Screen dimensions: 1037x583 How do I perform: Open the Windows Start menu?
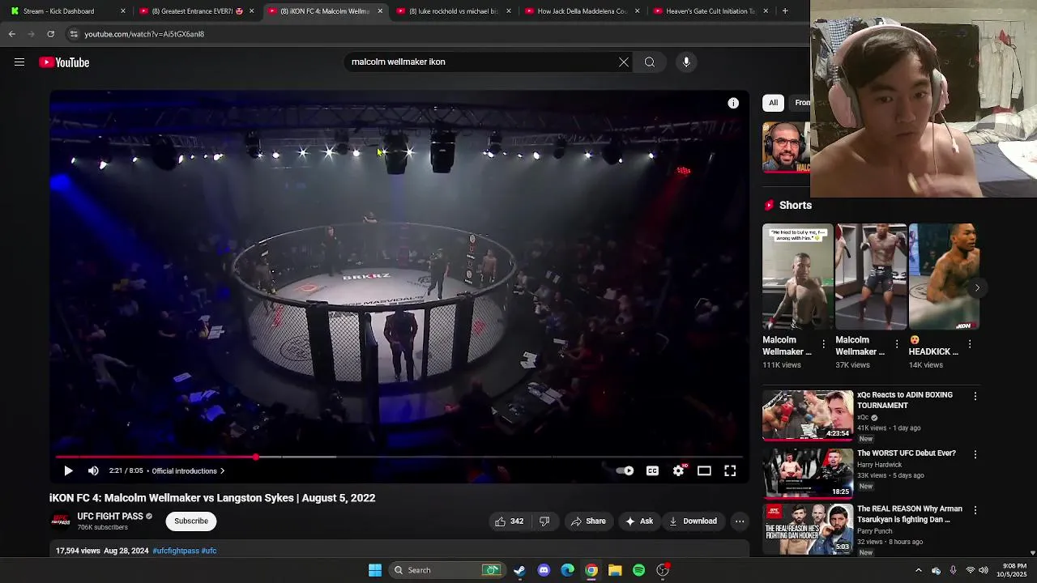375,570
